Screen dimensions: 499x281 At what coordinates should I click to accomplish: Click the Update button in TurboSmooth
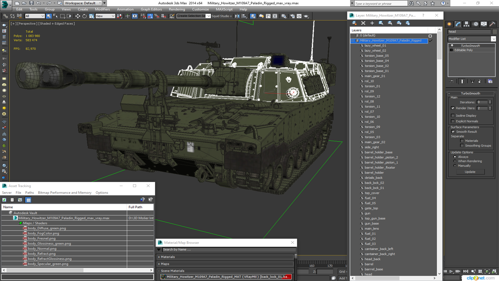pyautogui.click(x=470, y=172)
